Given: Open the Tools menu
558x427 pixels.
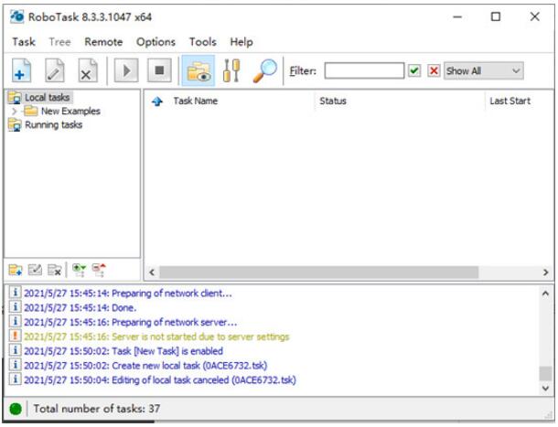Looking at the screenshot, I should click(x=203, y=42).
